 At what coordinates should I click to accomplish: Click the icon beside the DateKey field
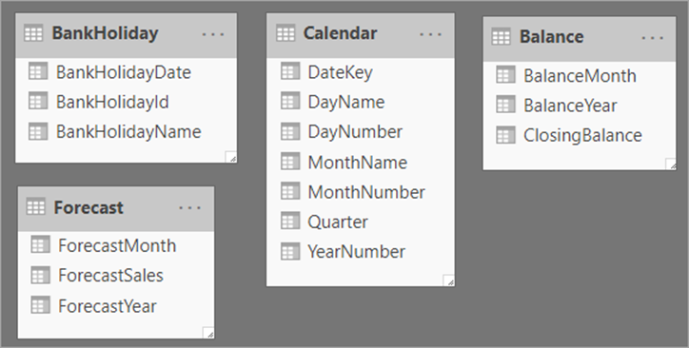[290, 72]
